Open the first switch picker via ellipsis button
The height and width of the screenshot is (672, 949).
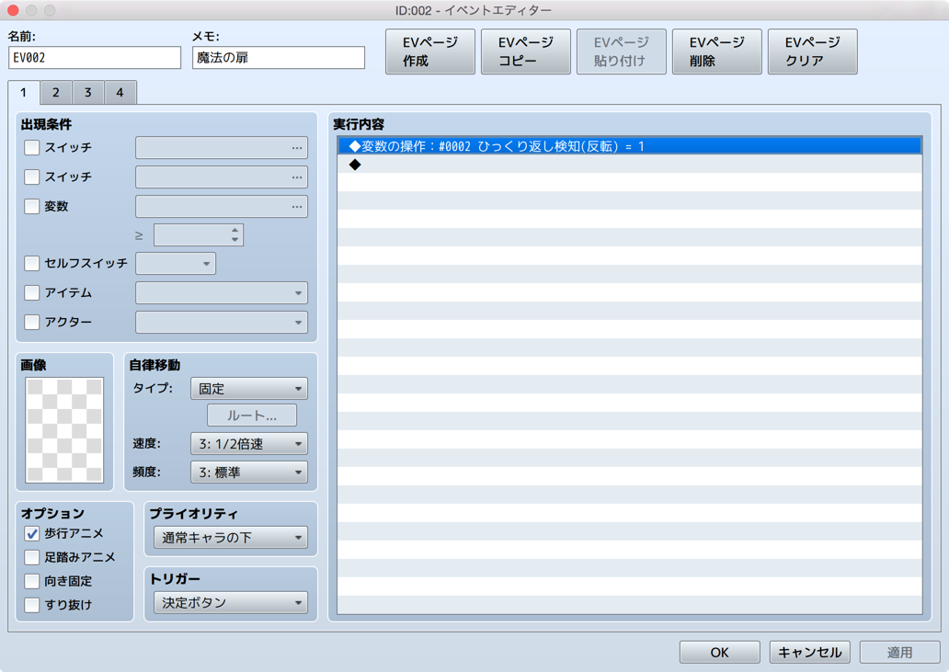296,147
